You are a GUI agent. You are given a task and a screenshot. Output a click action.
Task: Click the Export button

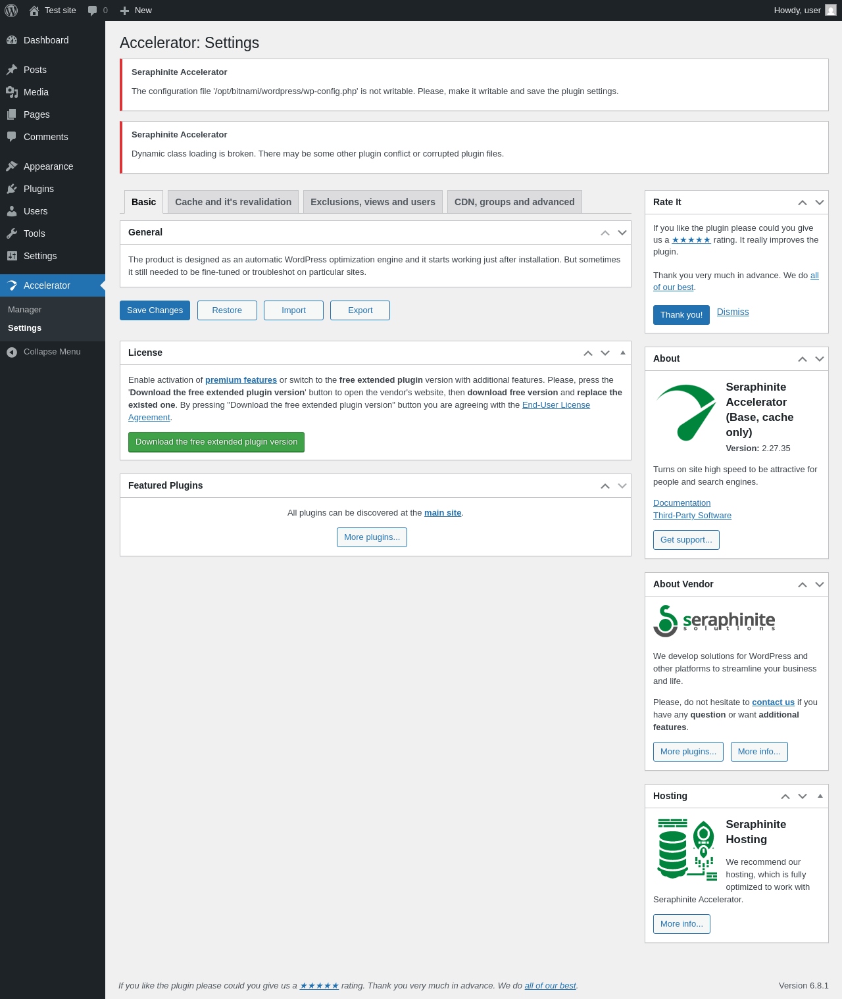pyautogui.click(x=360, y=310)
